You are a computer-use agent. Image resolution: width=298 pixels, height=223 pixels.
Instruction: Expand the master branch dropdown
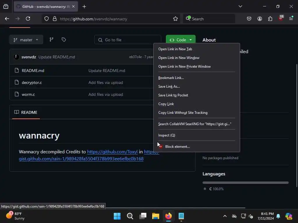coord(26,40)
